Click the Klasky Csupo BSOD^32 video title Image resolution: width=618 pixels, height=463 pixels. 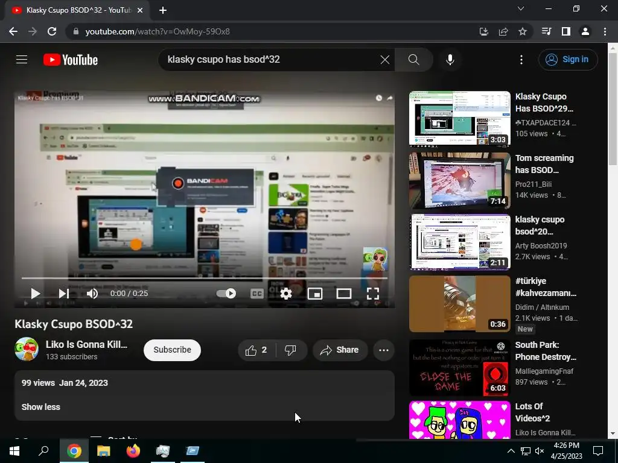[x=74, y=324]
